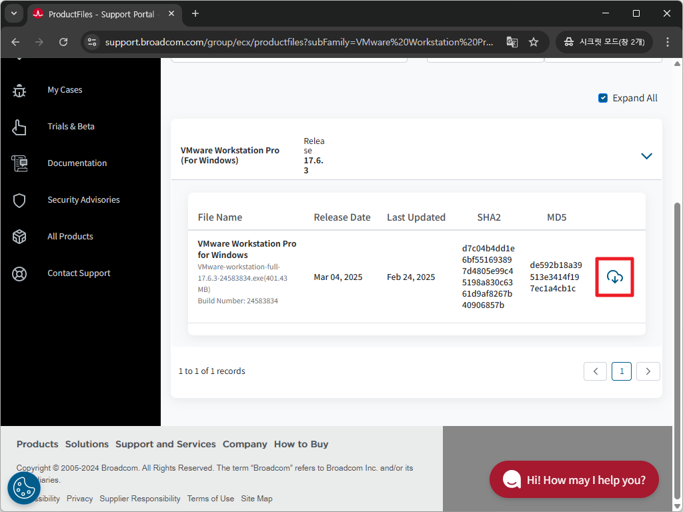Open the cookie settings icon

click(24, 487)
